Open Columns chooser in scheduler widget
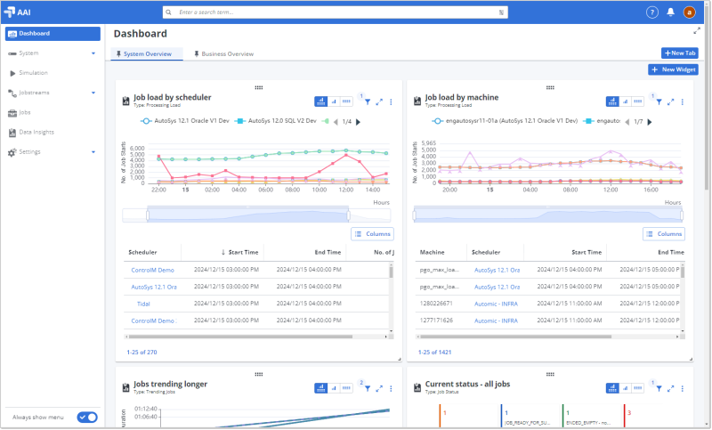The image size is (712, 430). [372, 234]
